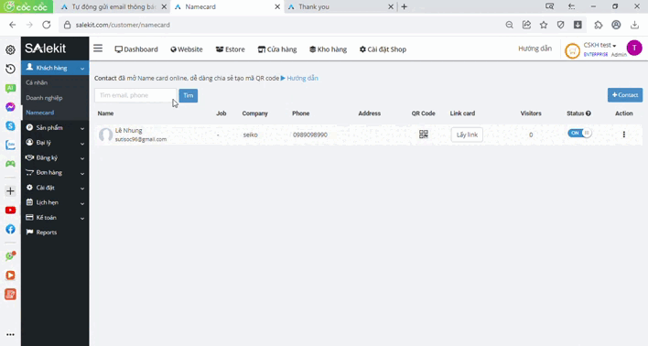Expand the Kế toán sidebar section

click(x=55, y=218)
